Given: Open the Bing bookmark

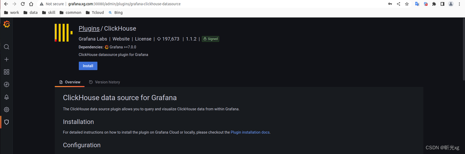Looking at the screenshot, I should [x=116, y=12].
